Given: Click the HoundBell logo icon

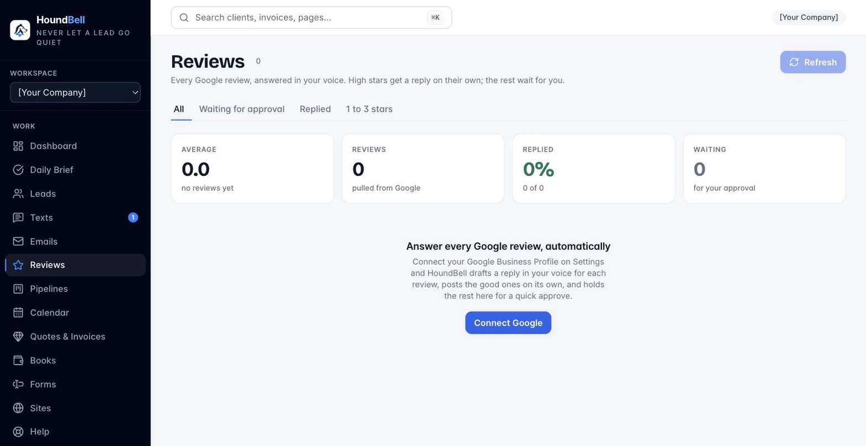Looking at the screenshot, I should pyautogui.click(x=20, y=30).
